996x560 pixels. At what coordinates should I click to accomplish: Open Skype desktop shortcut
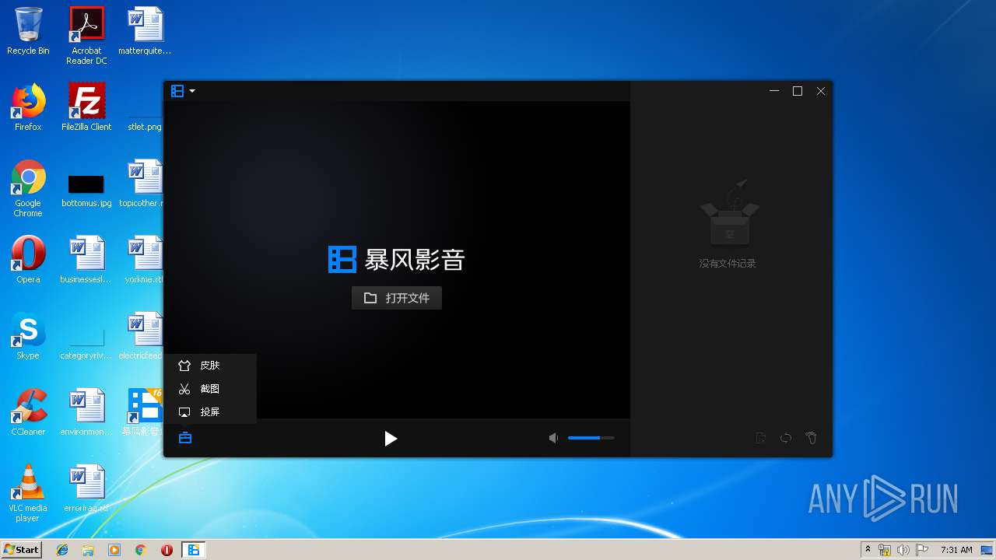click(x=28, y=336)
